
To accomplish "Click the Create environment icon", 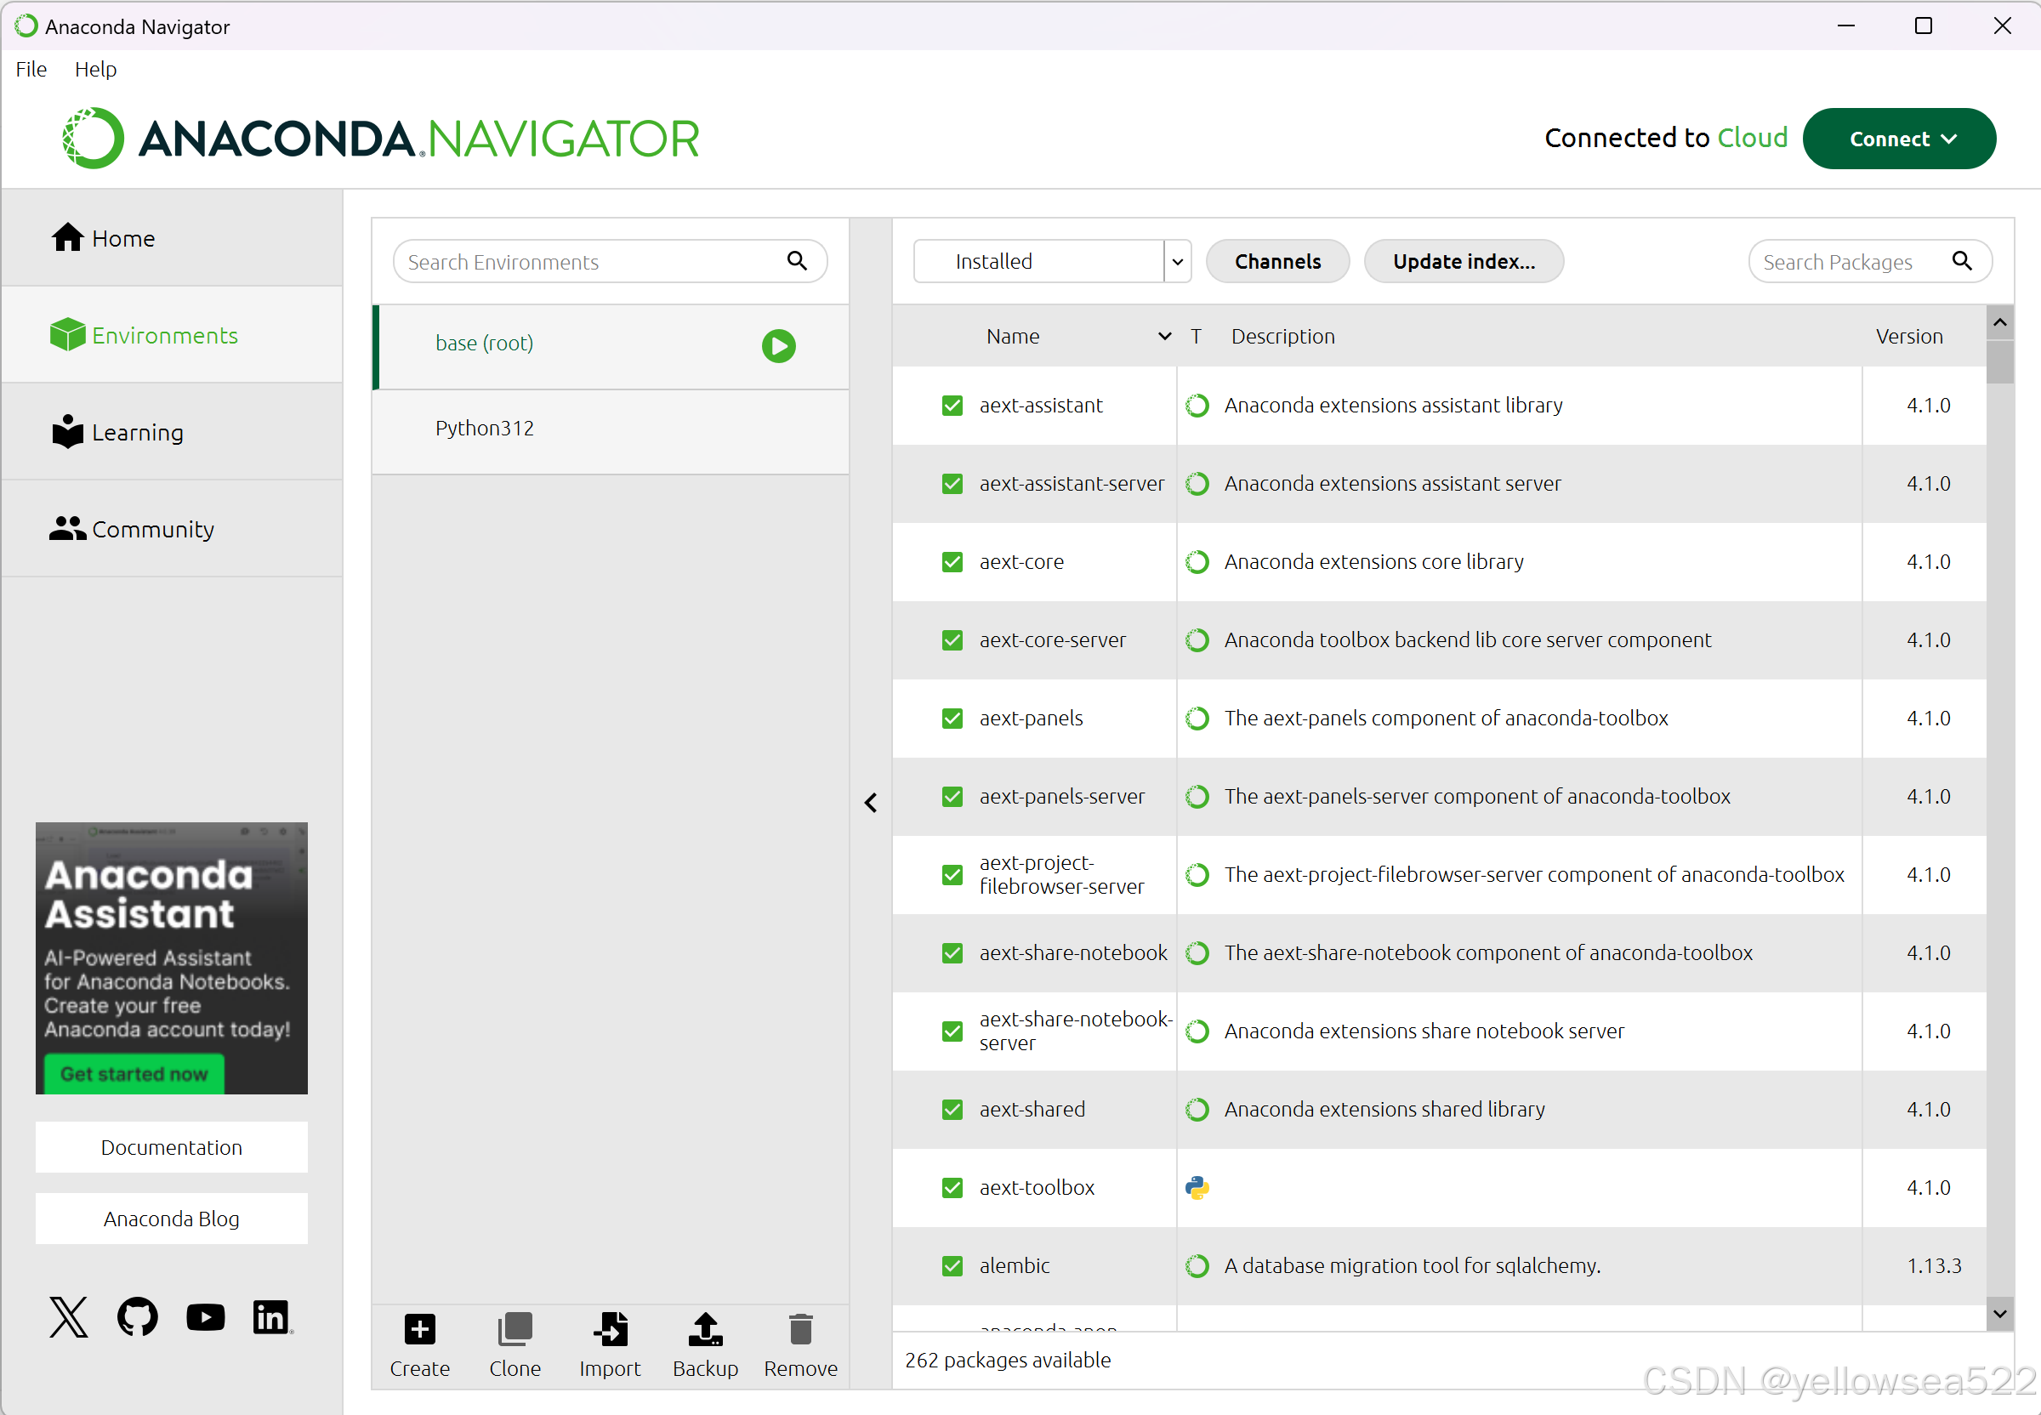I will 419,1329.
